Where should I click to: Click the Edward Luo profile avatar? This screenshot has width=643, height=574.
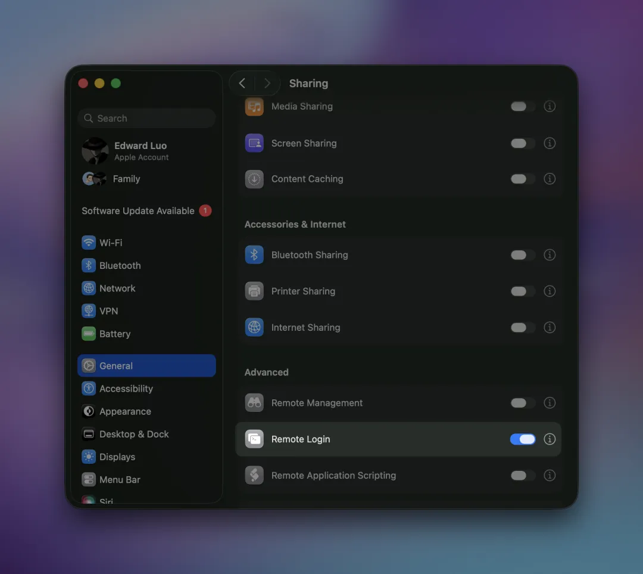[95, 151]
